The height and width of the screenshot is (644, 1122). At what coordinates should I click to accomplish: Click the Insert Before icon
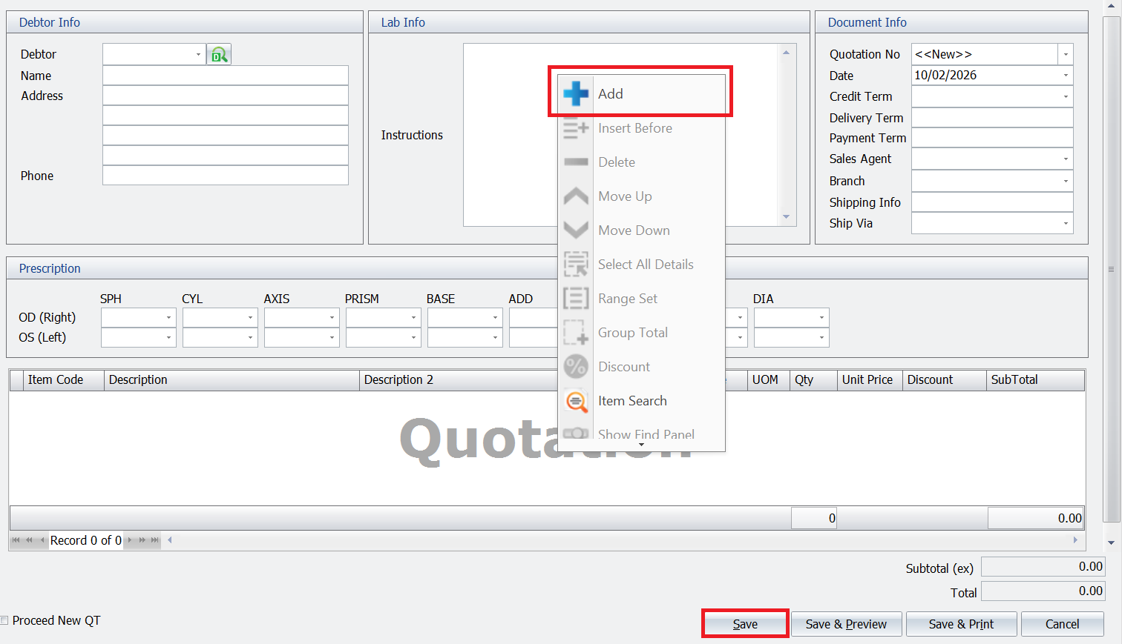point(577,127)
